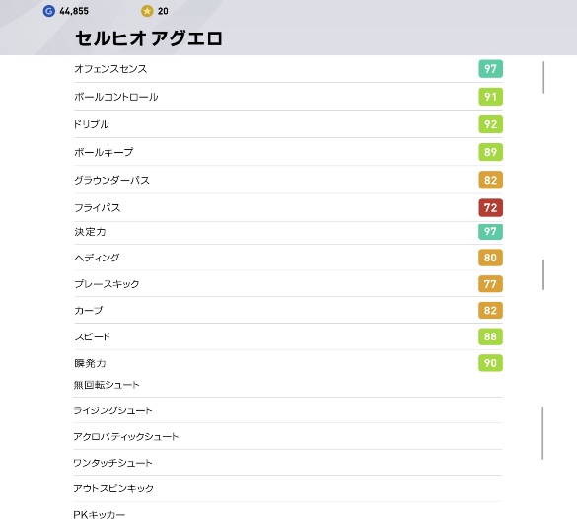Click the 91 ボールコントロール rating badge
This screenshot has width=577, height=519.
(490, 97)
